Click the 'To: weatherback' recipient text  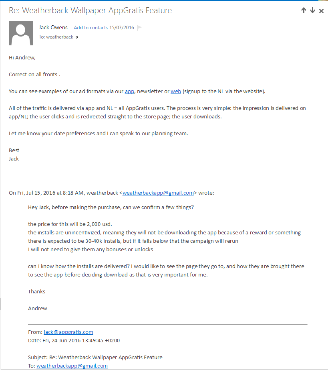[56, 37]
